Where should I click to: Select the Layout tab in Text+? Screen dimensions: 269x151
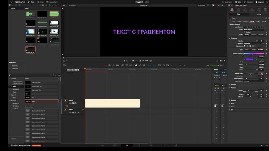[240, 21]
